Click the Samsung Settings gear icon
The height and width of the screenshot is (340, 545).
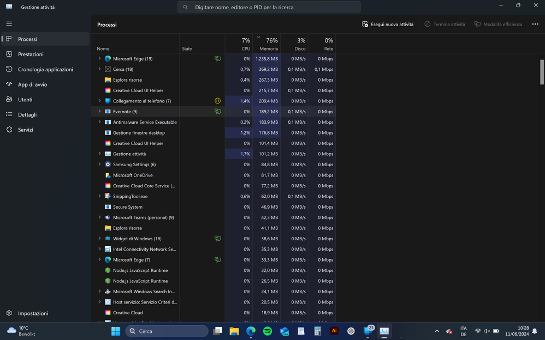108,165
